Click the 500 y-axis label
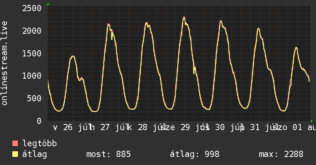The height and width of the screenshot is (165, 316). coord(34,99)
